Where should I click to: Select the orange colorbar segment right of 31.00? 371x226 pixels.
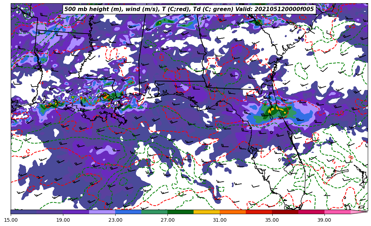[233, 212]
